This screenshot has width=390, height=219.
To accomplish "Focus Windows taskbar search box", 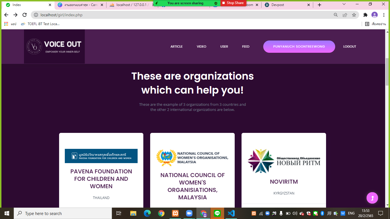I will (x=63, y=213).
